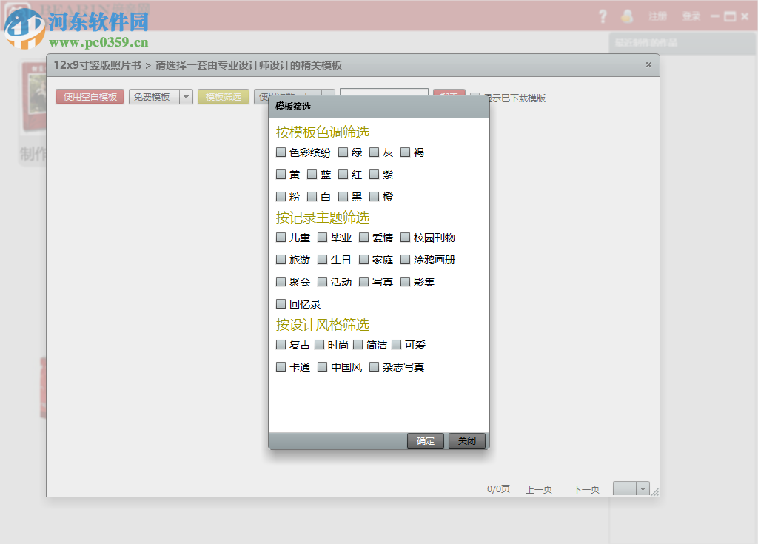
Task: Check the 绿 color filter option
Action: point(343,152)
